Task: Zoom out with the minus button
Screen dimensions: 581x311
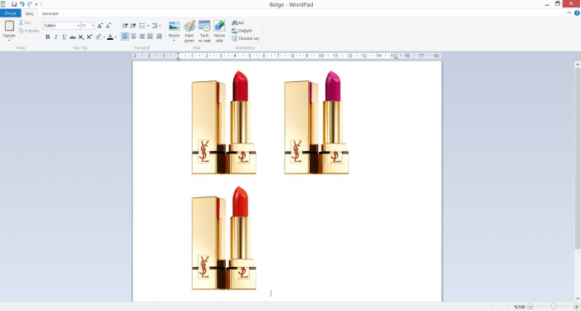Action: [x=530, y=307]
